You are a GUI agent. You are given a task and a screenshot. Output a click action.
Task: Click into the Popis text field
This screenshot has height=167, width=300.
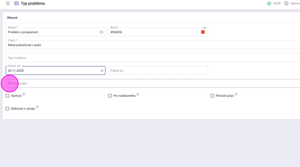point(153,45)
